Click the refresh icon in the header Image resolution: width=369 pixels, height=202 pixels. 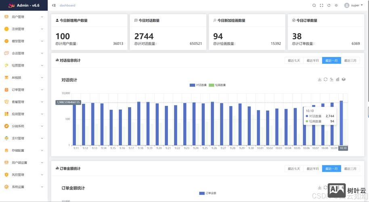tap(329, 5)
